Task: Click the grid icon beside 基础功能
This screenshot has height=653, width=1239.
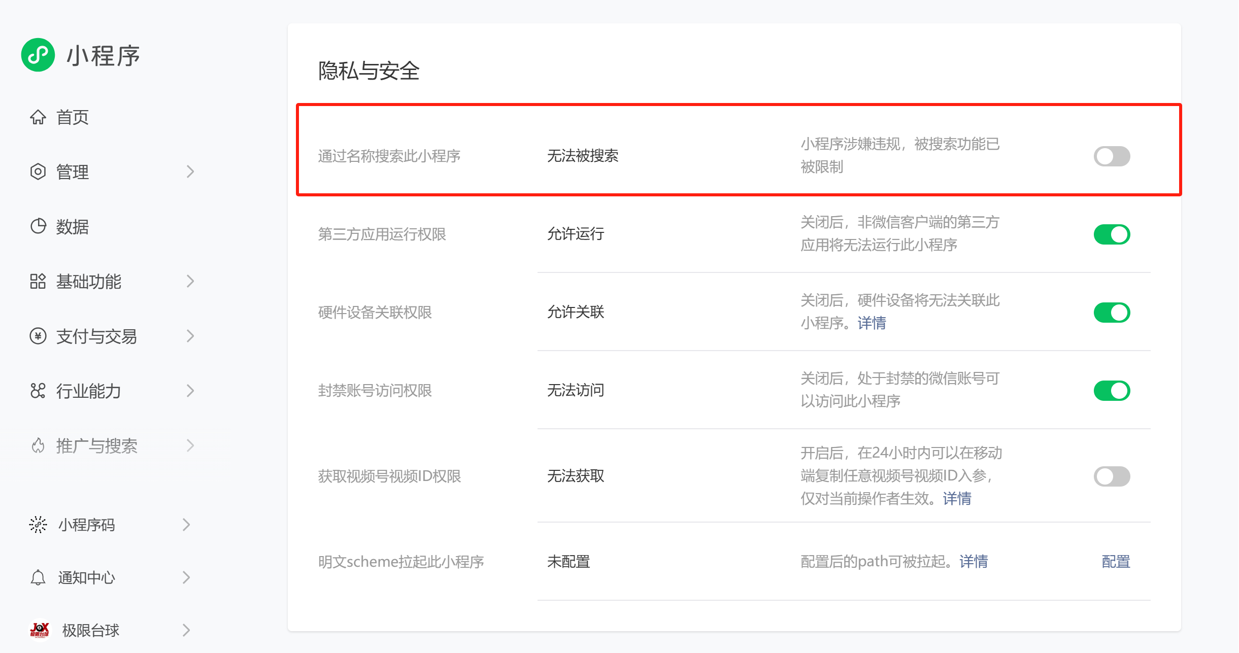Action: [x=38, y=281]
